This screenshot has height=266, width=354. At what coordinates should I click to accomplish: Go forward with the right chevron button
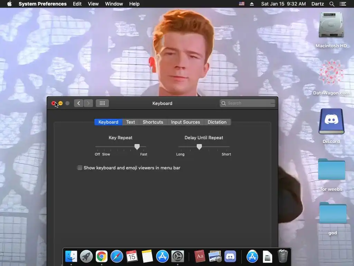tap(88, 103)
